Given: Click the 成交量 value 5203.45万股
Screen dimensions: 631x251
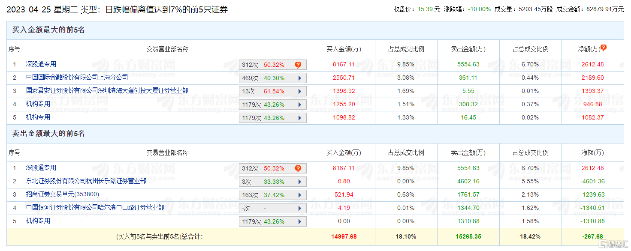Looking at the screenshot, I should click(x=535, y=9).
